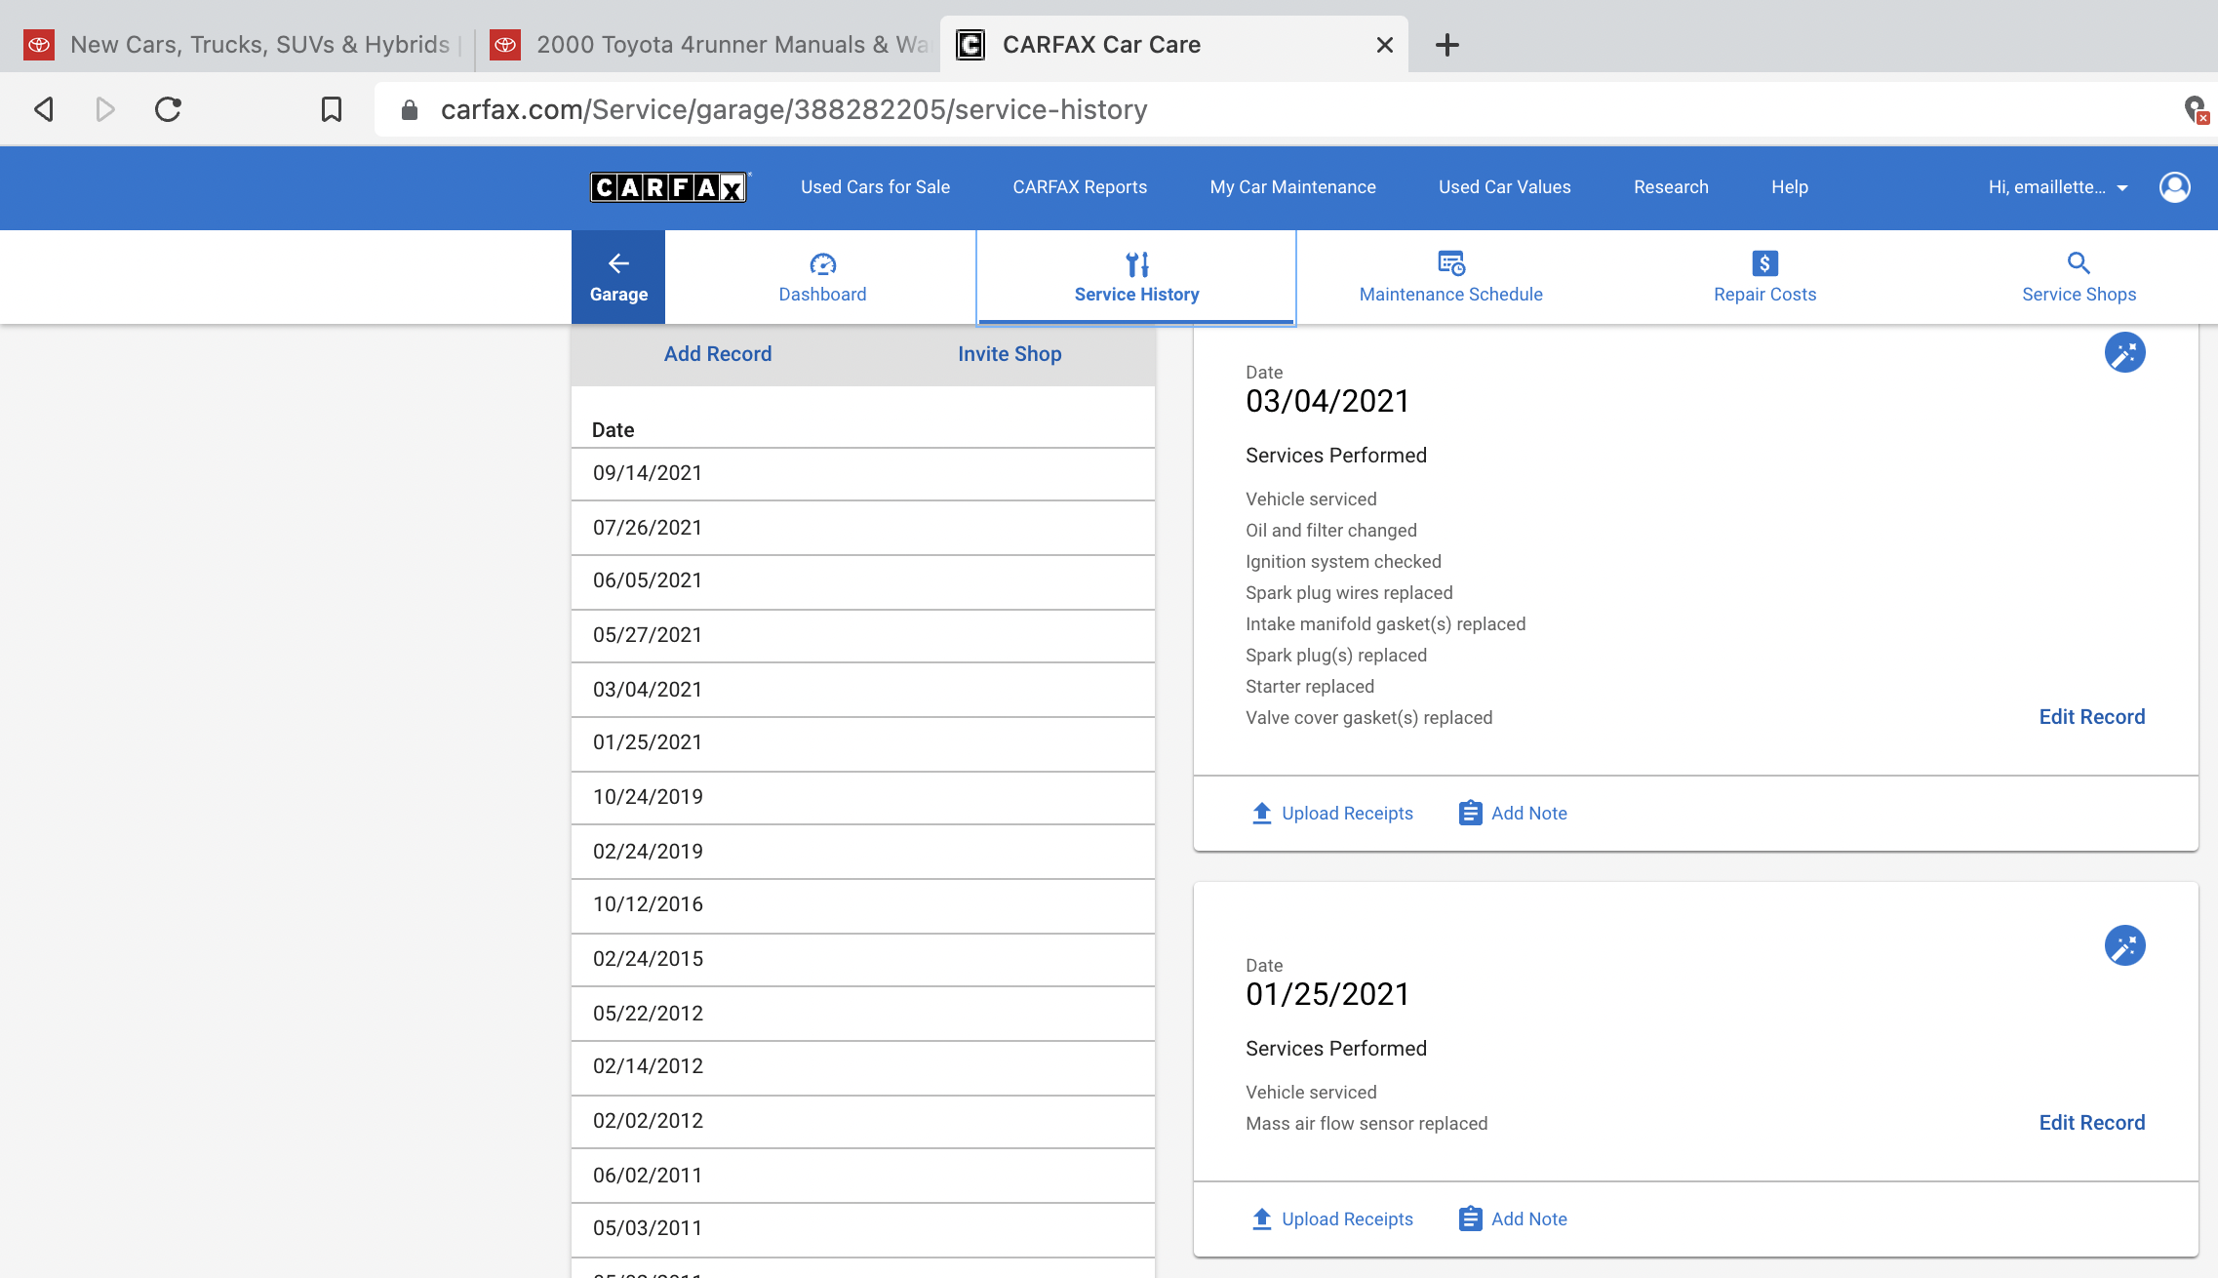Open Used Cars for Sale menu

point(875,187)
